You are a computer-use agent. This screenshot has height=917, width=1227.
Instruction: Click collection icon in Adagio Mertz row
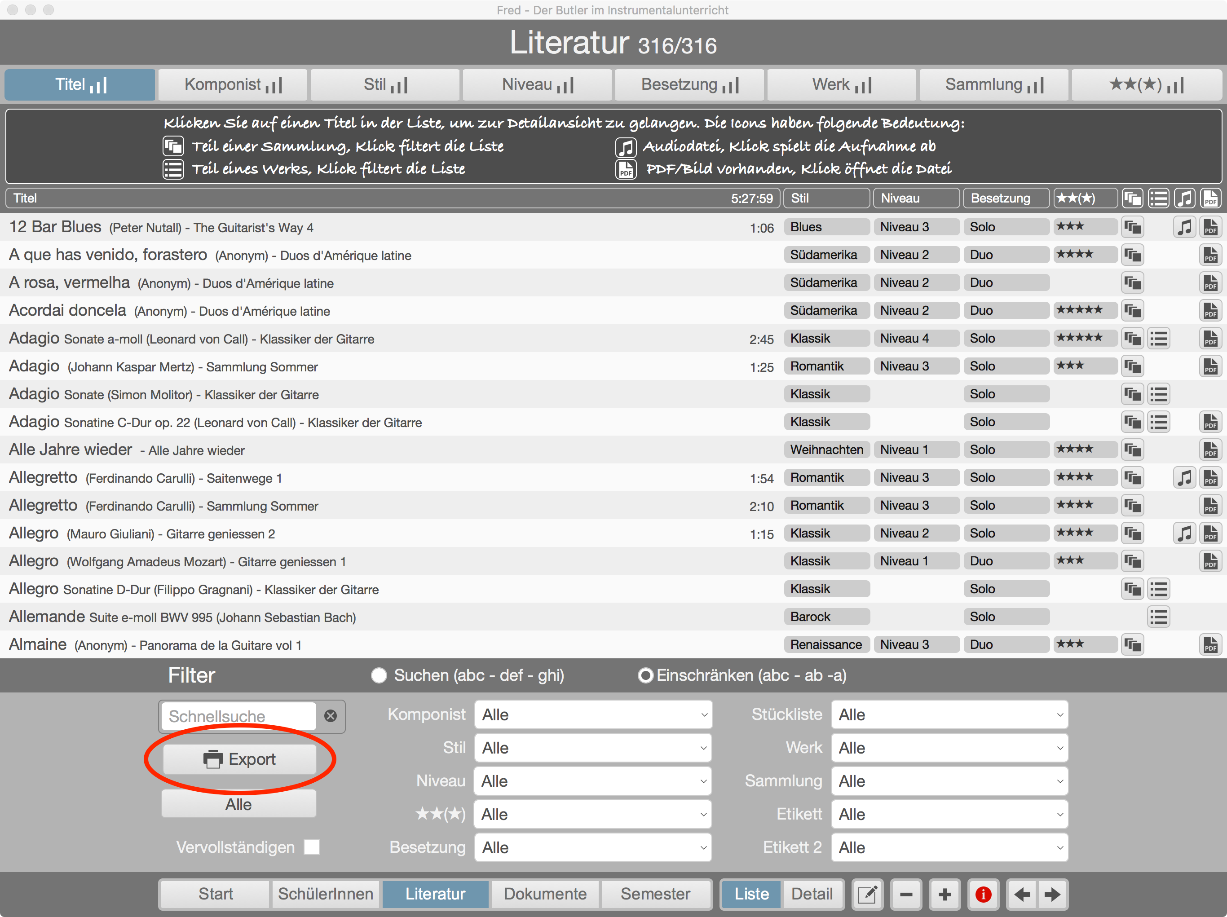pyautogui.click(x=1132, y=366)
